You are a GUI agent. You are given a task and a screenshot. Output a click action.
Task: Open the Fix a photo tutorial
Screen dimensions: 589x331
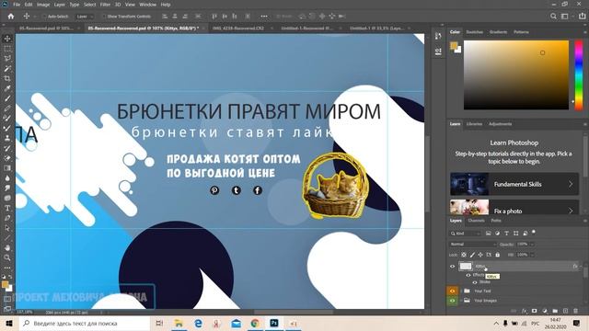pyautogui.click(x=514, y=207)
